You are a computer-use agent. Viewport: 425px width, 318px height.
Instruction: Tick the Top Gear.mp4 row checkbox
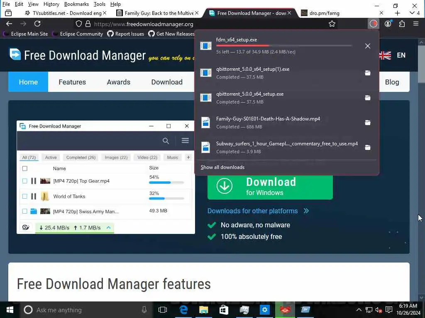point(24,181)
